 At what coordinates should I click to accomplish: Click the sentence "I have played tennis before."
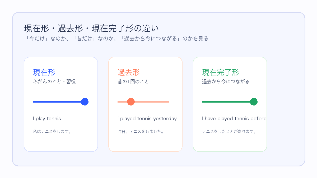point(235,119)
